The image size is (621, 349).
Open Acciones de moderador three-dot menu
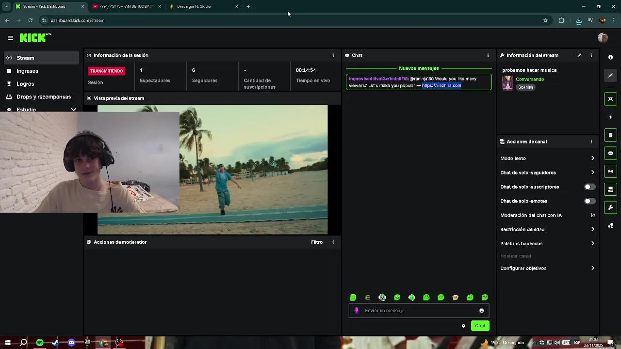[333, 242]
